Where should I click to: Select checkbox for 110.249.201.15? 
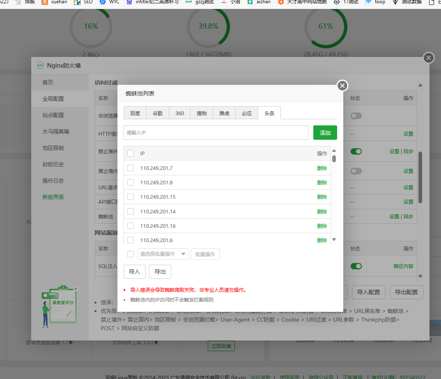click(x=131, y=197)
